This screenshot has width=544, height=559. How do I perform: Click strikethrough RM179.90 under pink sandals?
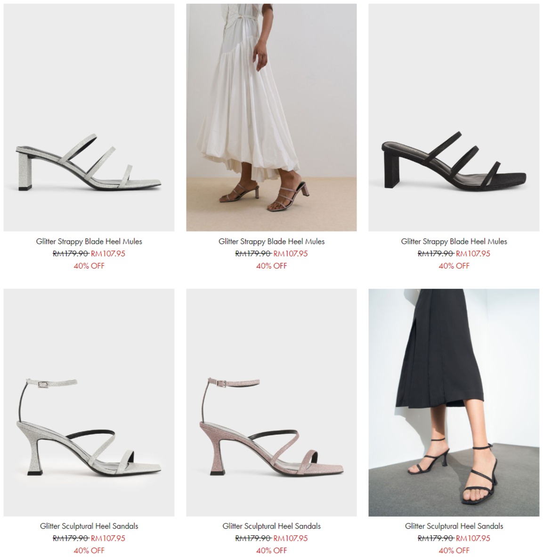pos(253,538)
